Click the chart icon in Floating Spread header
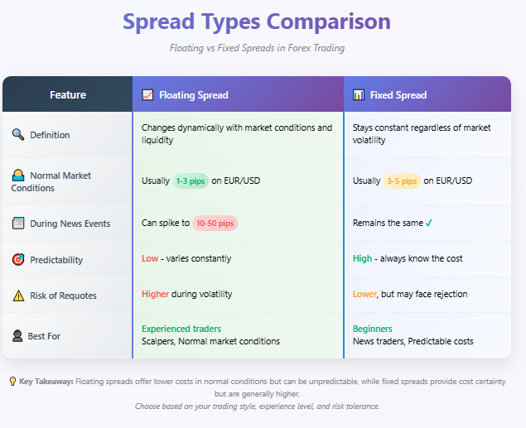526x428 pixels. click(x=147, y=95)
